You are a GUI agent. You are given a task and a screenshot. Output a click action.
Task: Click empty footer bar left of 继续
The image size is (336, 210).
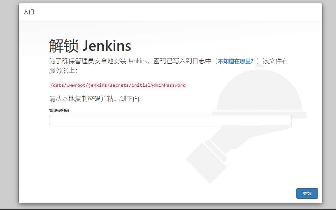[x=153, y=193]
